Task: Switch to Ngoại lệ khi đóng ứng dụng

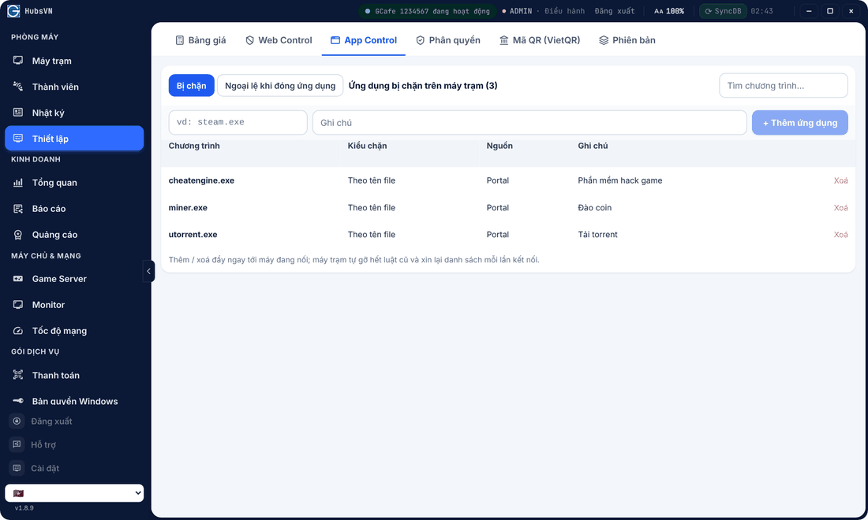Action: [x=280, y=86]
